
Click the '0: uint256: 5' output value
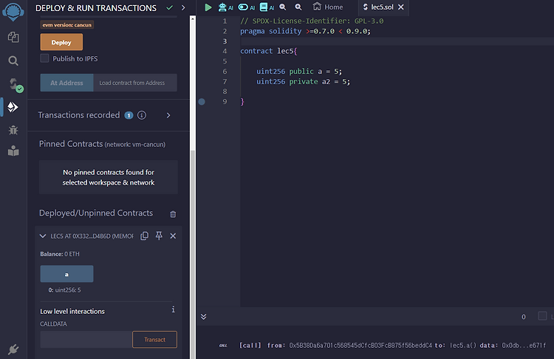pyautogui.click(x=65, y=290)
